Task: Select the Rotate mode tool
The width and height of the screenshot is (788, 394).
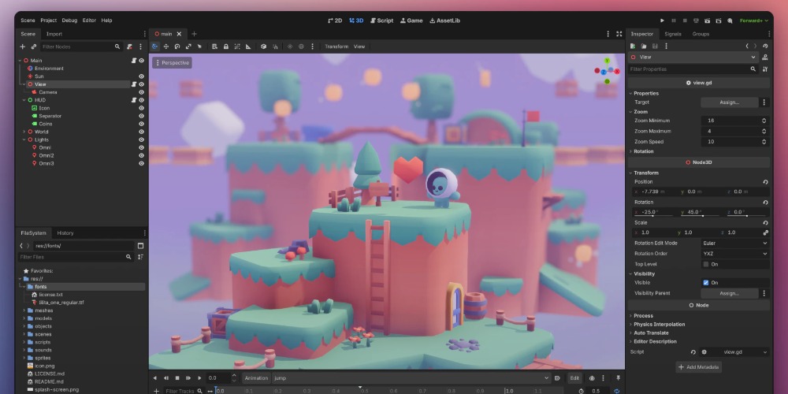Action: coord(177,46)
